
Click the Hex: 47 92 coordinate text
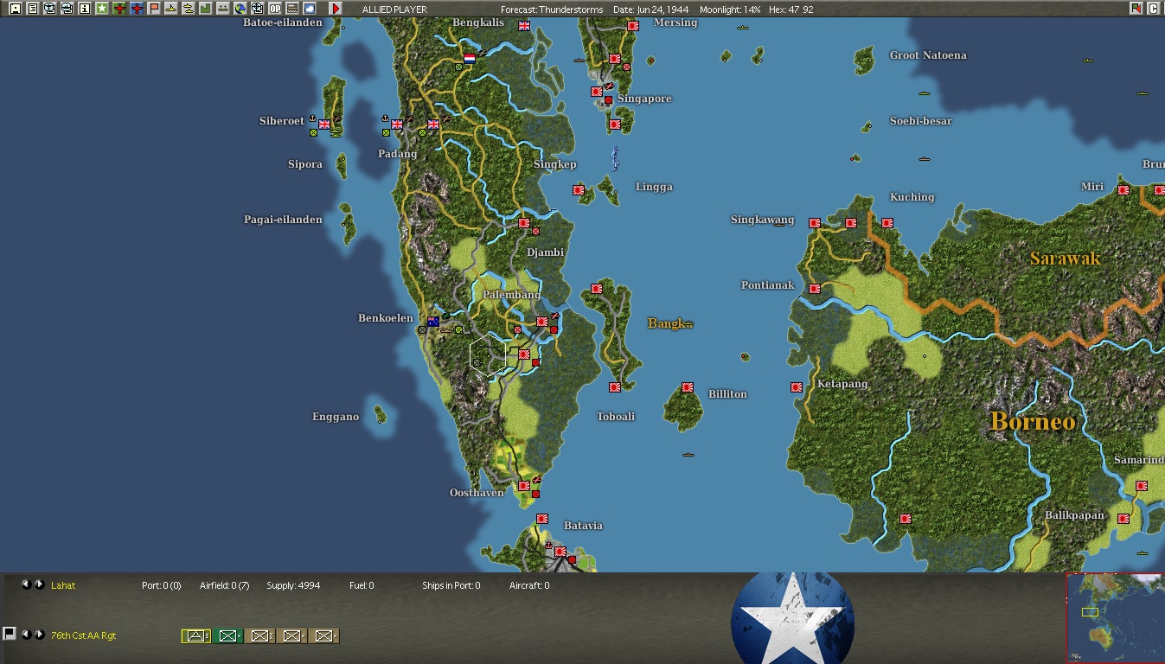click(x=791, y=10)
